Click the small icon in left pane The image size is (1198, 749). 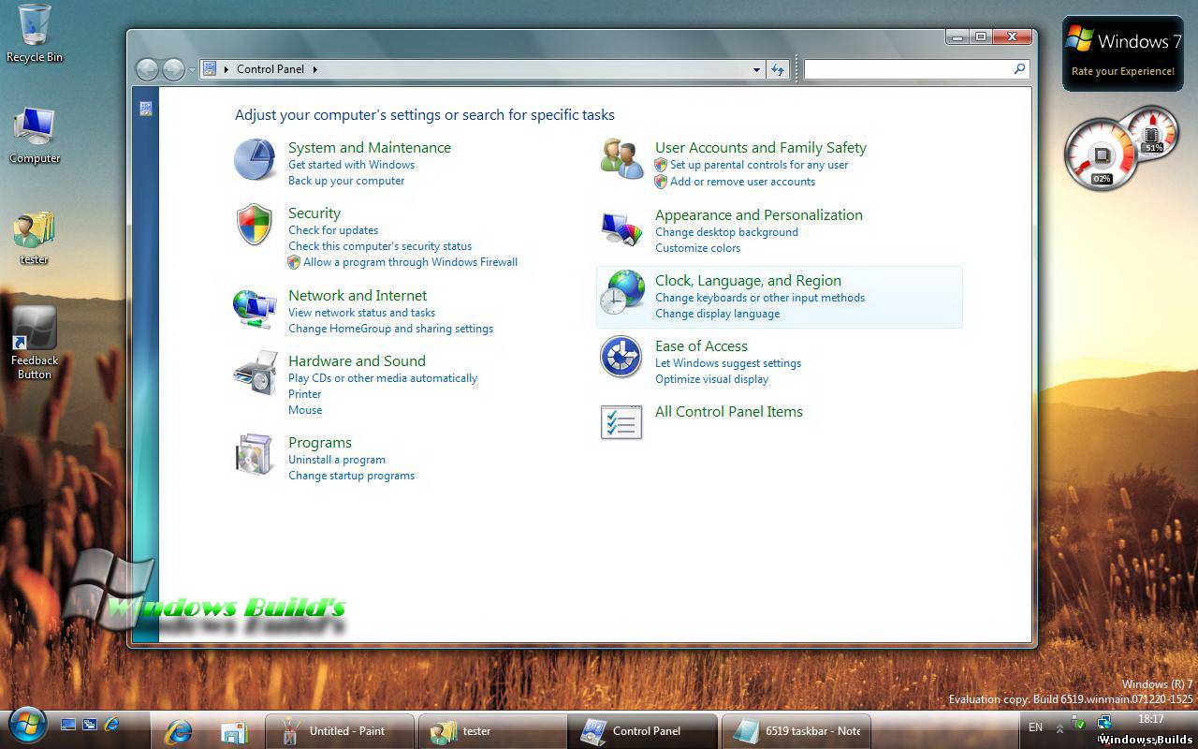[x=146, y=109]
